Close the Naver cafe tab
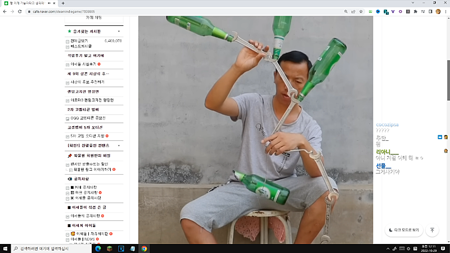This screenshot has width=450, height=253. pyautogui.click(x=54, y=3)
